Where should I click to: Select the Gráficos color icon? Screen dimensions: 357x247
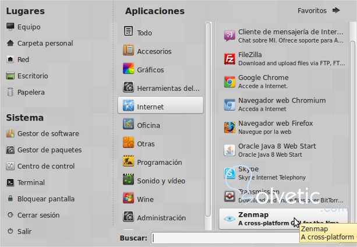coord(128,68)
